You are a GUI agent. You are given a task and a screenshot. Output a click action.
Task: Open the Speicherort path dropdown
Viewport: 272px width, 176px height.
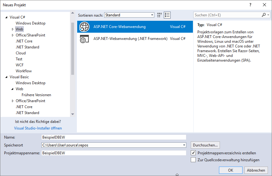coord(184,145)
